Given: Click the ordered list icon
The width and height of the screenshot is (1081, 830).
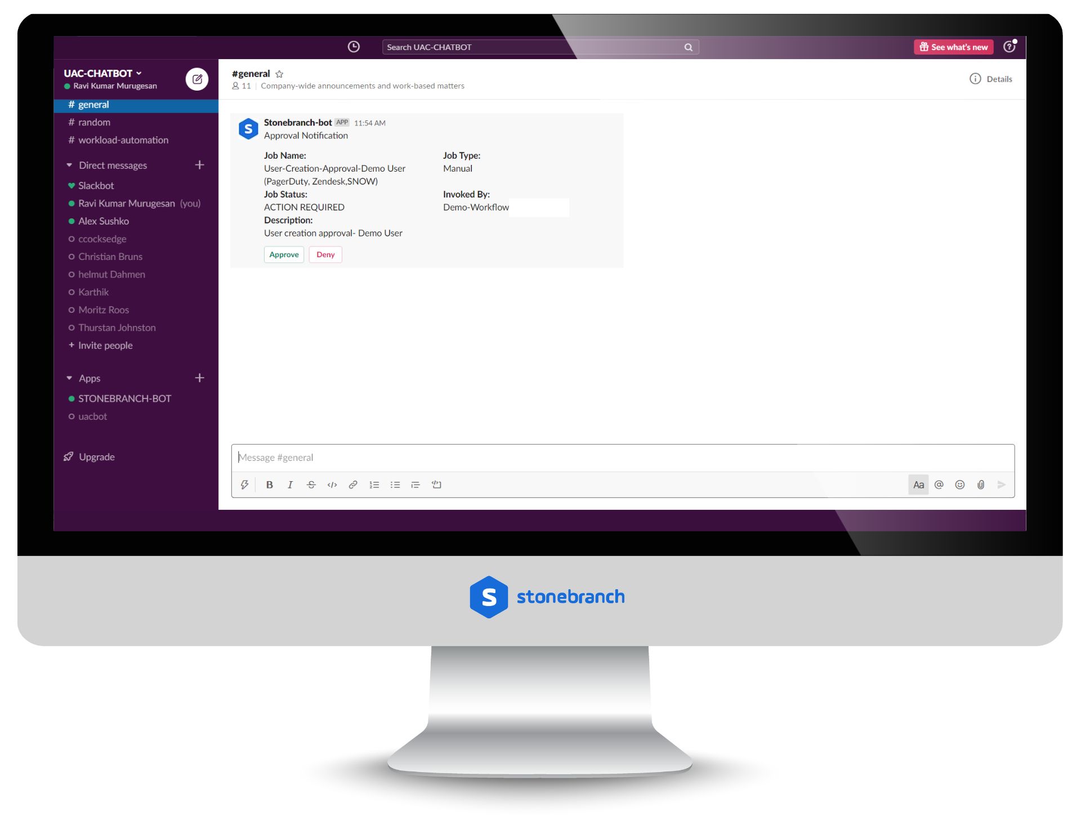Looking at the screenshot, I should click(374, 484).
